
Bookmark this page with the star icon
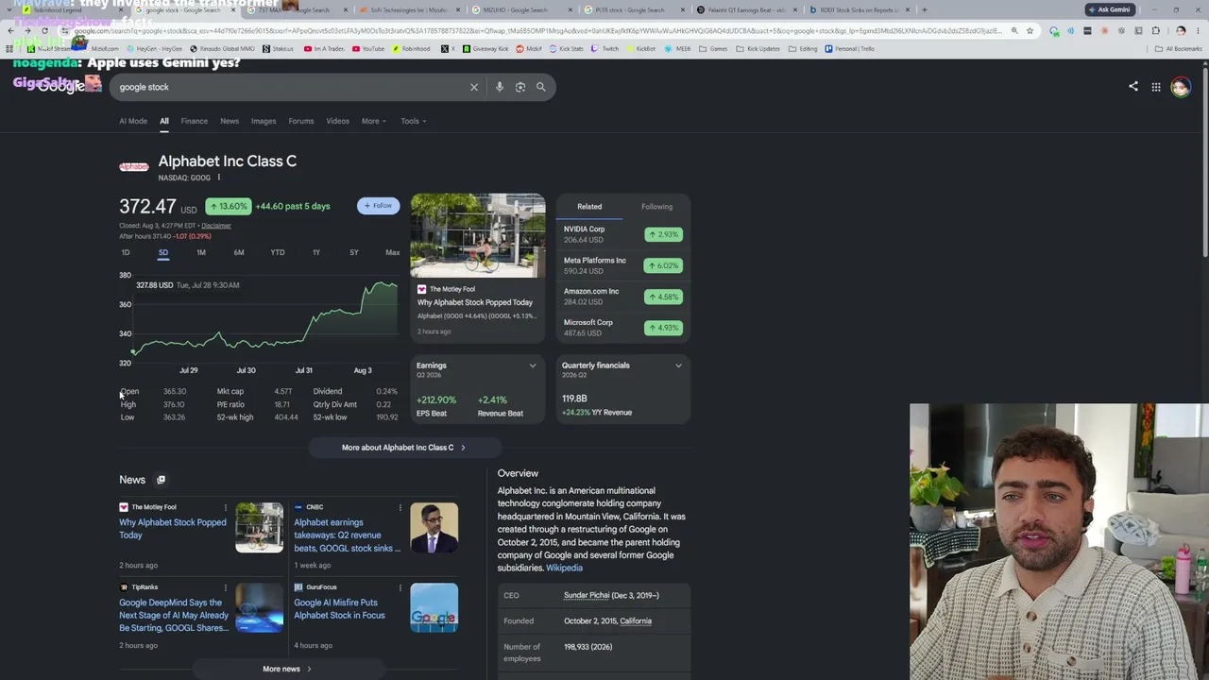[1030, 30]
